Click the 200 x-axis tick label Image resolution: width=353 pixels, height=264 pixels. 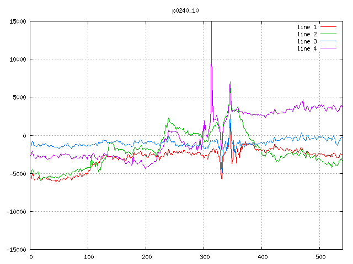point(146,257)
